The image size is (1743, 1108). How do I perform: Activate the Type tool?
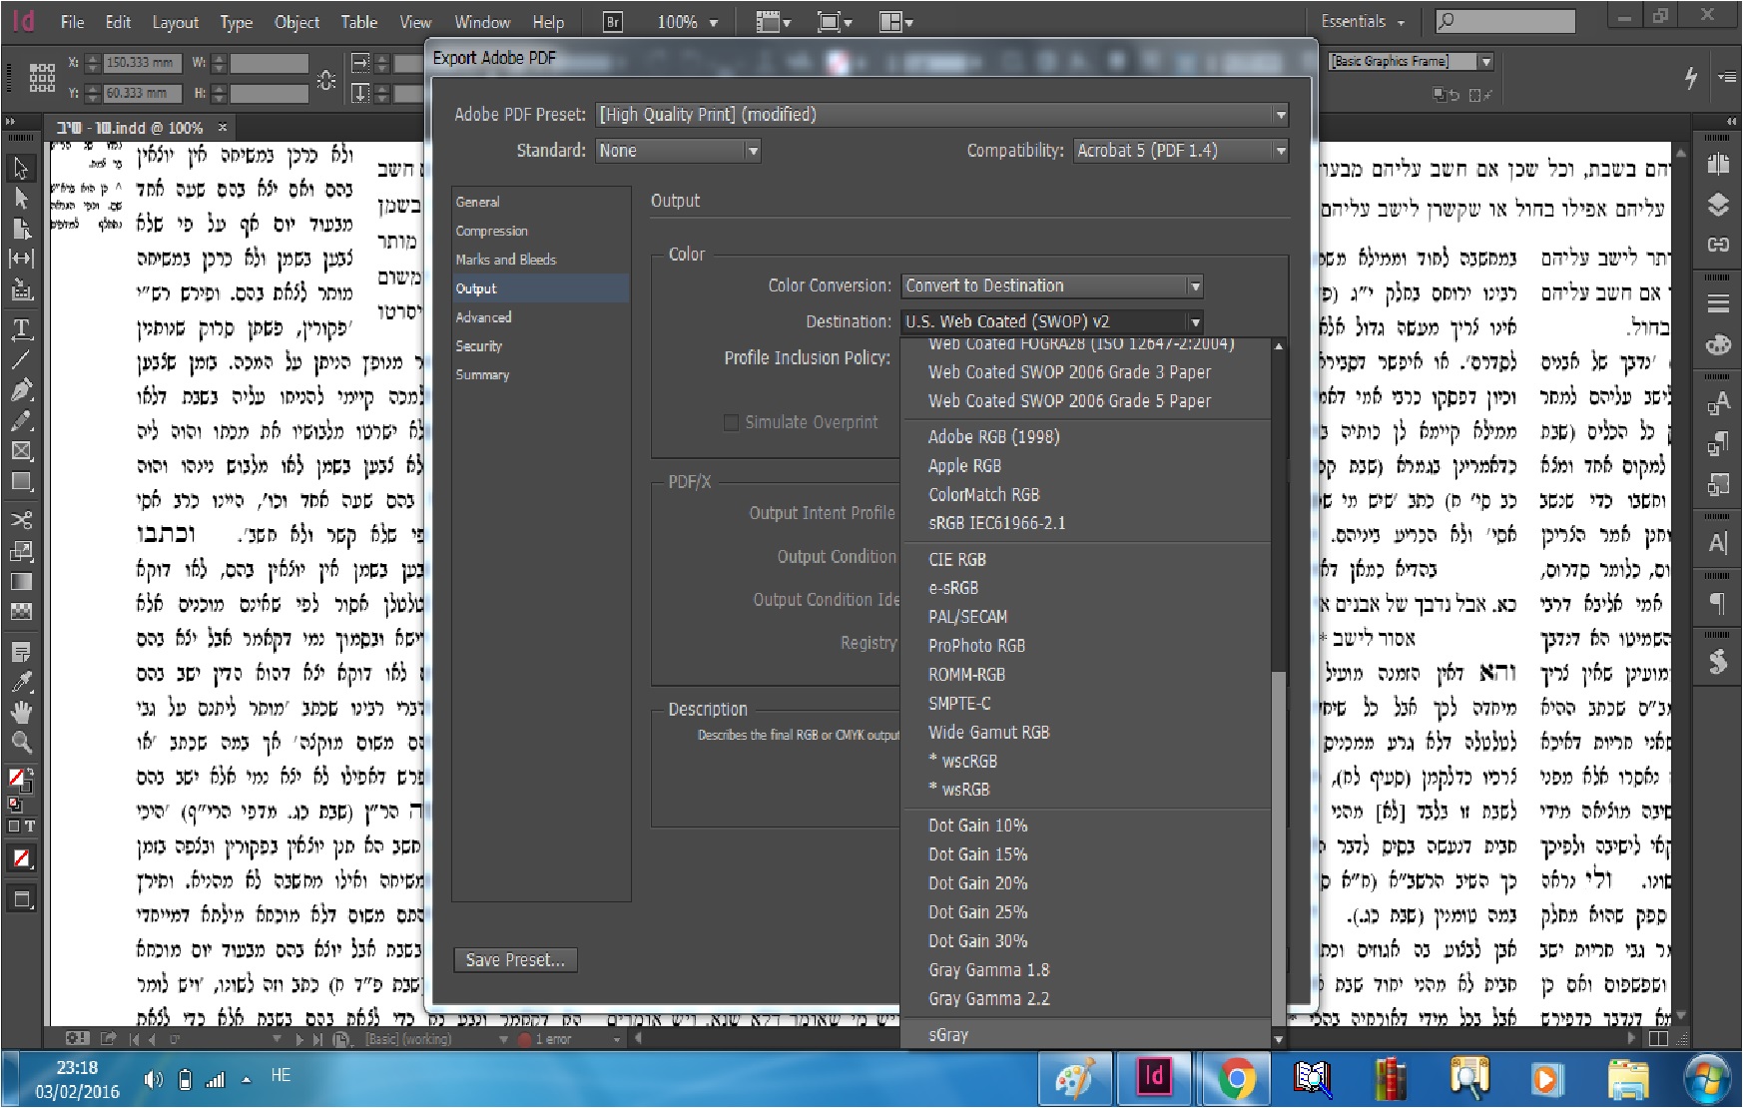click(x=21, y=328)
